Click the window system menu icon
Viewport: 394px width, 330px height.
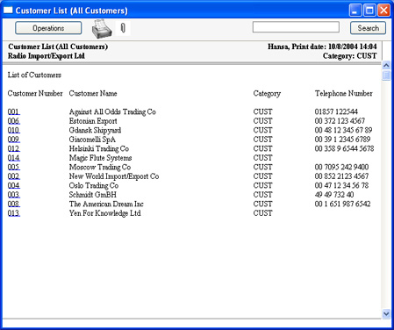(x=8, y=11)
